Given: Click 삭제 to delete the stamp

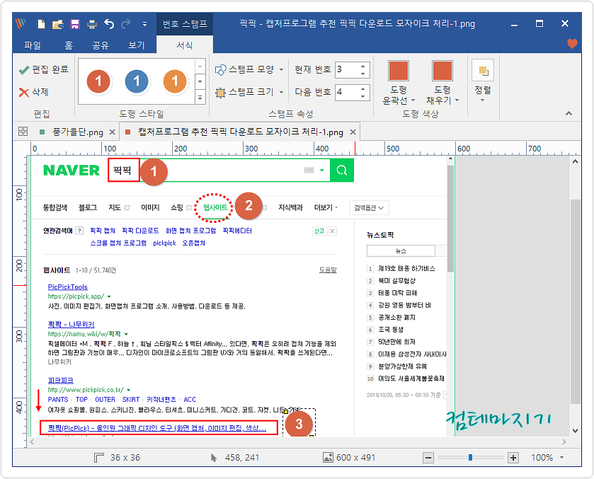Looking at the screenshot, I should click(x=33, y=92).
